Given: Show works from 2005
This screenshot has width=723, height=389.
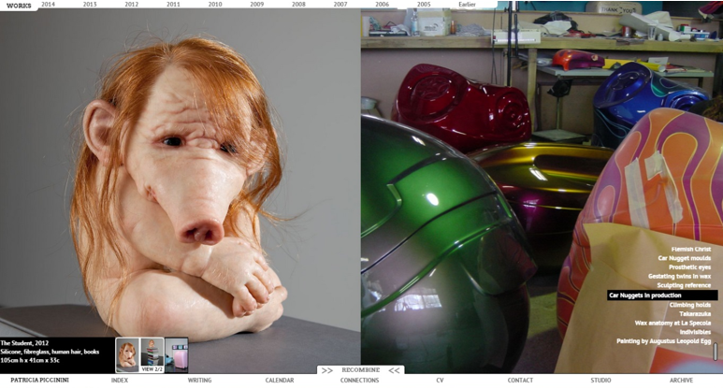Looking at the screenshot, I should point(424,4).
